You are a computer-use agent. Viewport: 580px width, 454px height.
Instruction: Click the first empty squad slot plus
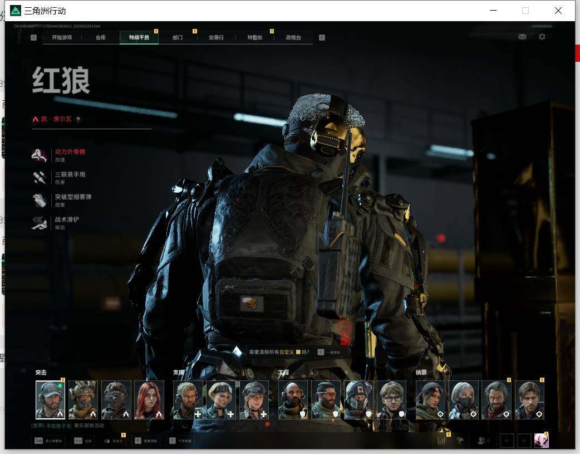click(507, 441)
